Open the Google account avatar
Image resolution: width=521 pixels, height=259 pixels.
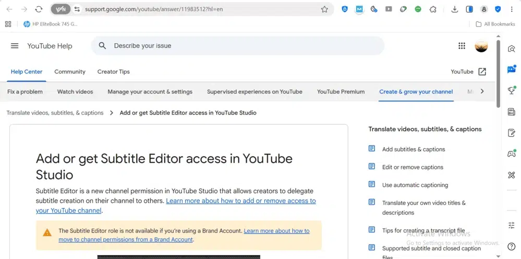click(x=481, y=46)
